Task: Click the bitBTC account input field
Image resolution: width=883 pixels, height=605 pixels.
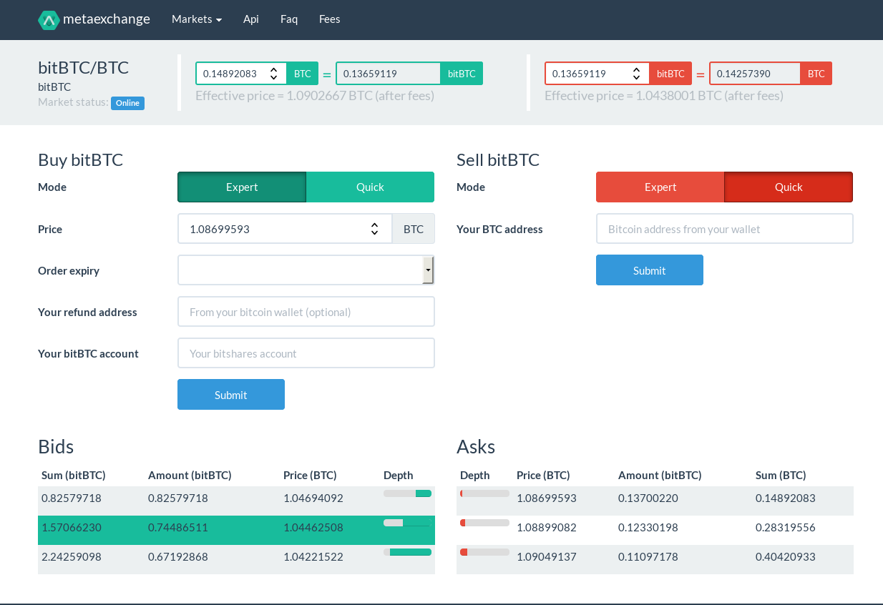Action: tap(306, 353)
